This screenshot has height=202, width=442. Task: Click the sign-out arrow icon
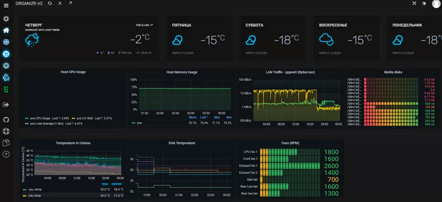click(6, 105)
